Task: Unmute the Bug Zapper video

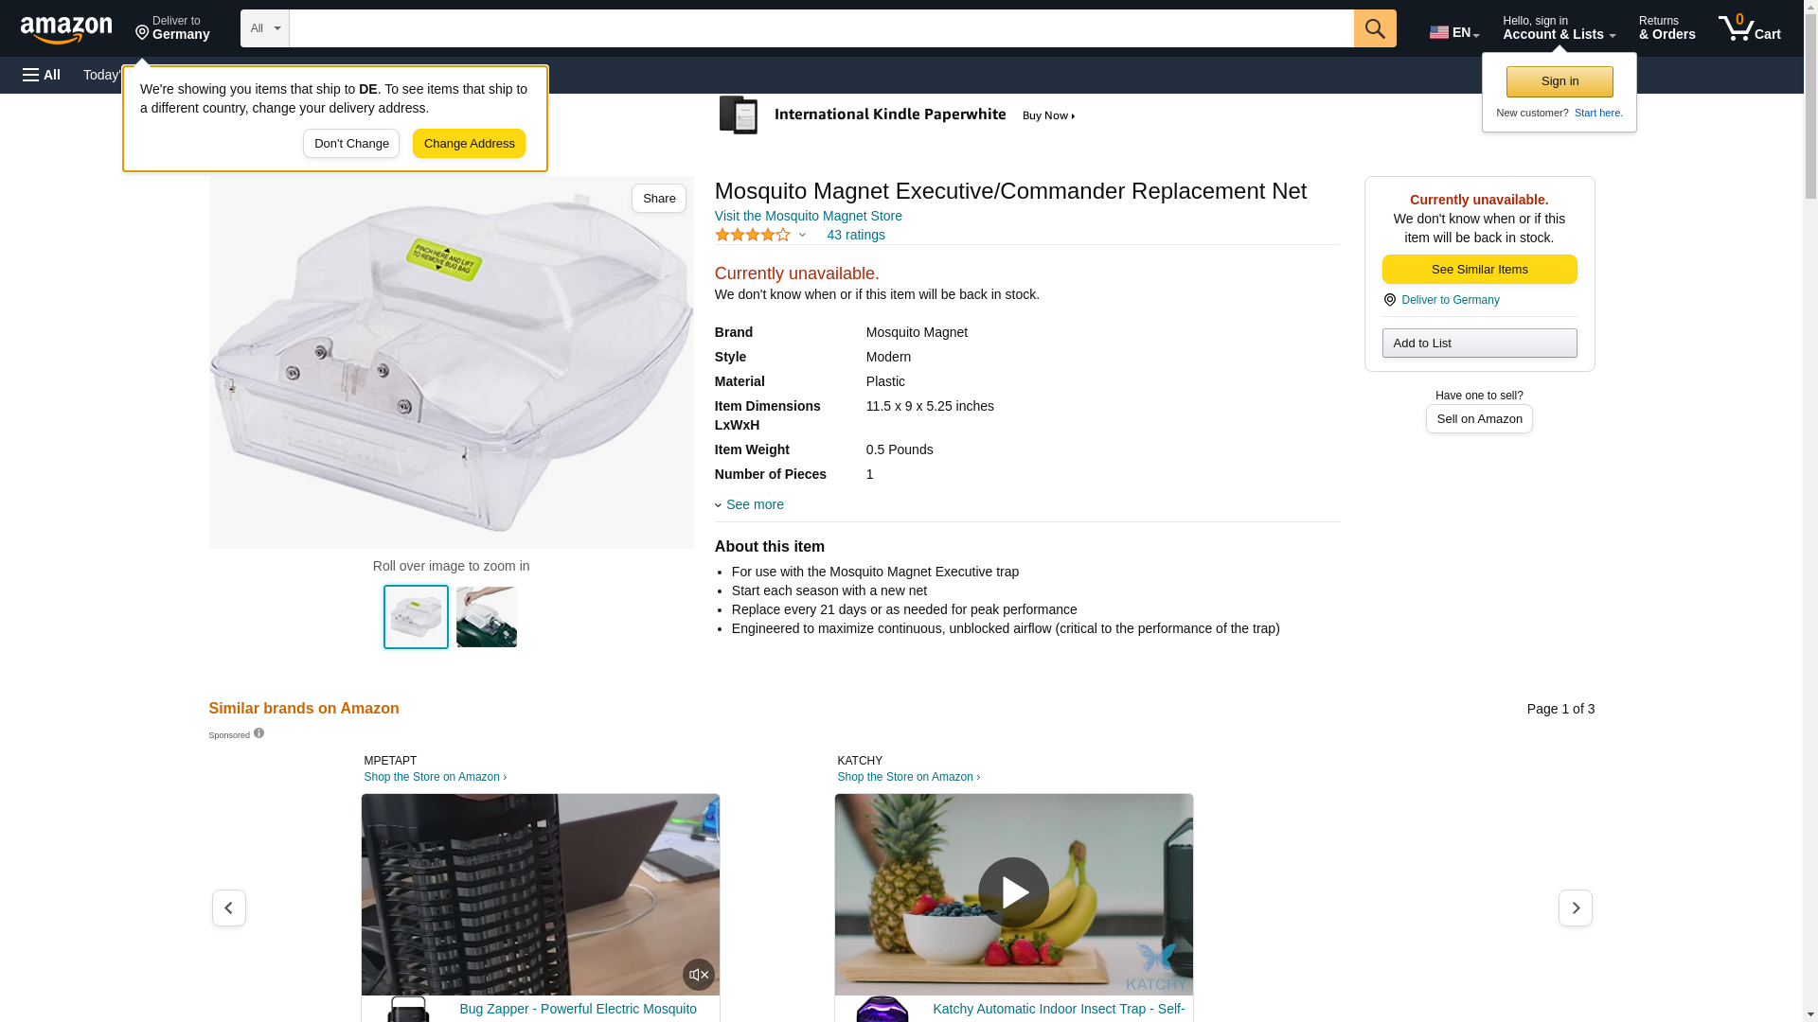Action: click(x=699, y=975)
